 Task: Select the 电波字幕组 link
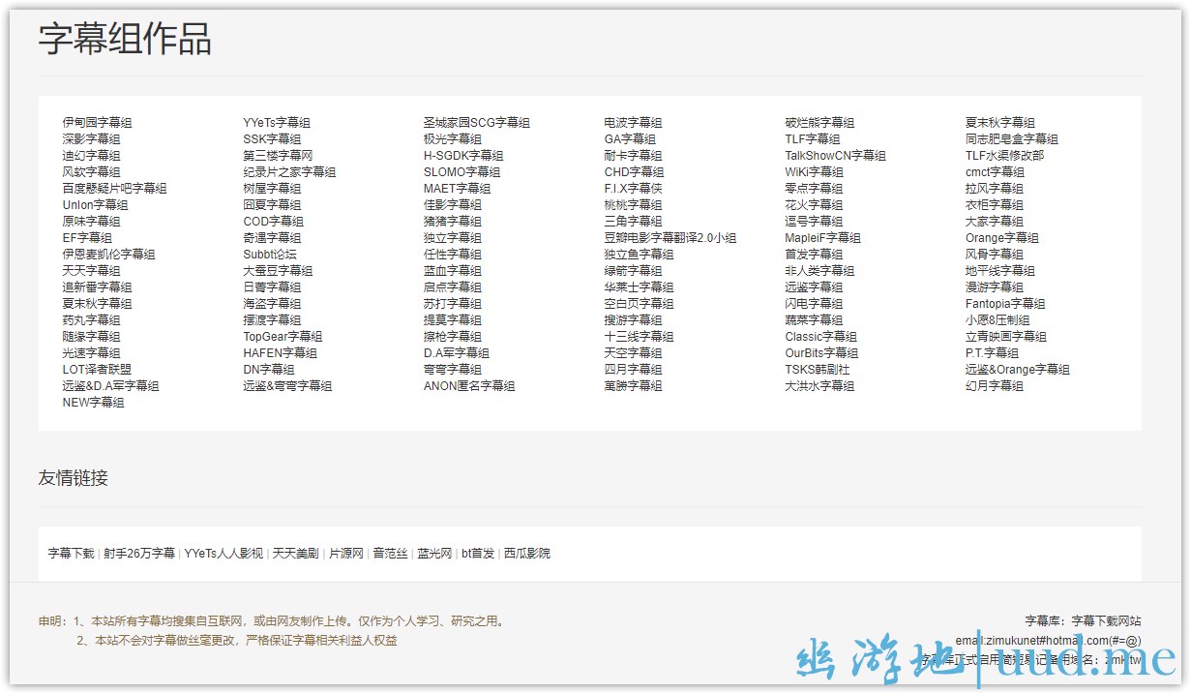click(633, 123)
